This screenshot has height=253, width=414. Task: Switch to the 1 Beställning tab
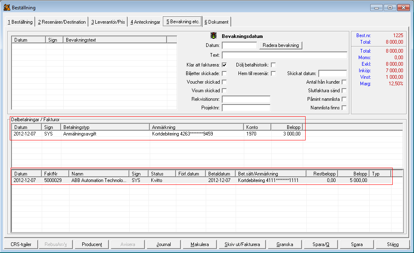click(x=20, y=22)
